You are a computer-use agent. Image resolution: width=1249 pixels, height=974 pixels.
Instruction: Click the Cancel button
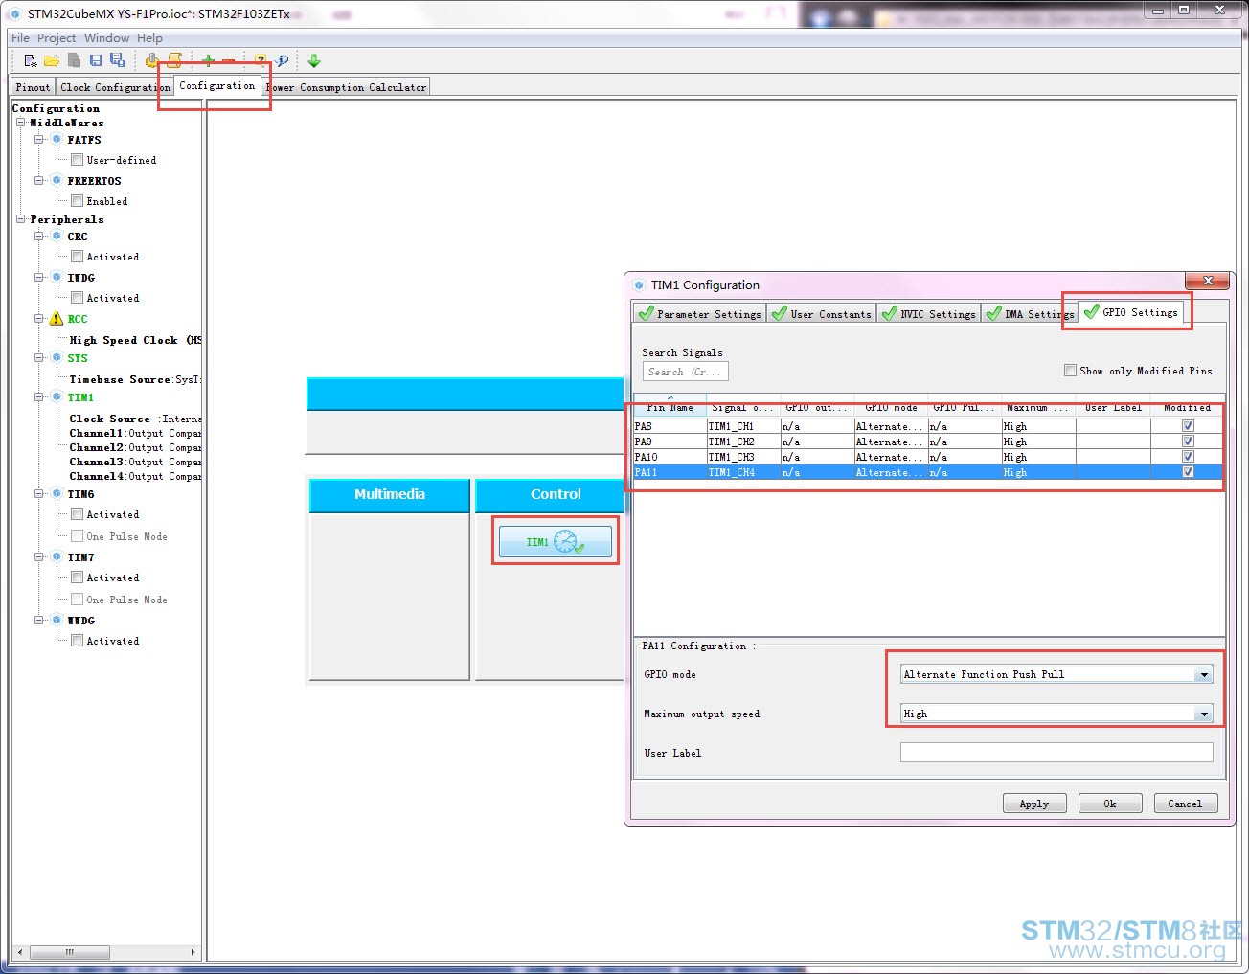[1186, 804]
